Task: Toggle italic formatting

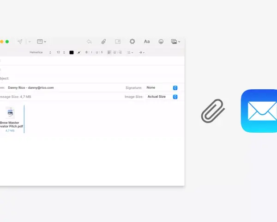Action: 91,52
